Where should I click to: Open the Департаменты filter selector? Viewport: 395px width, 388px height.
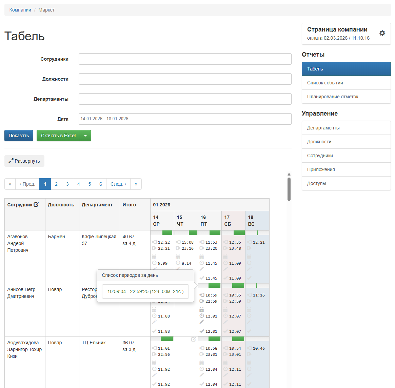pos(185,99)
